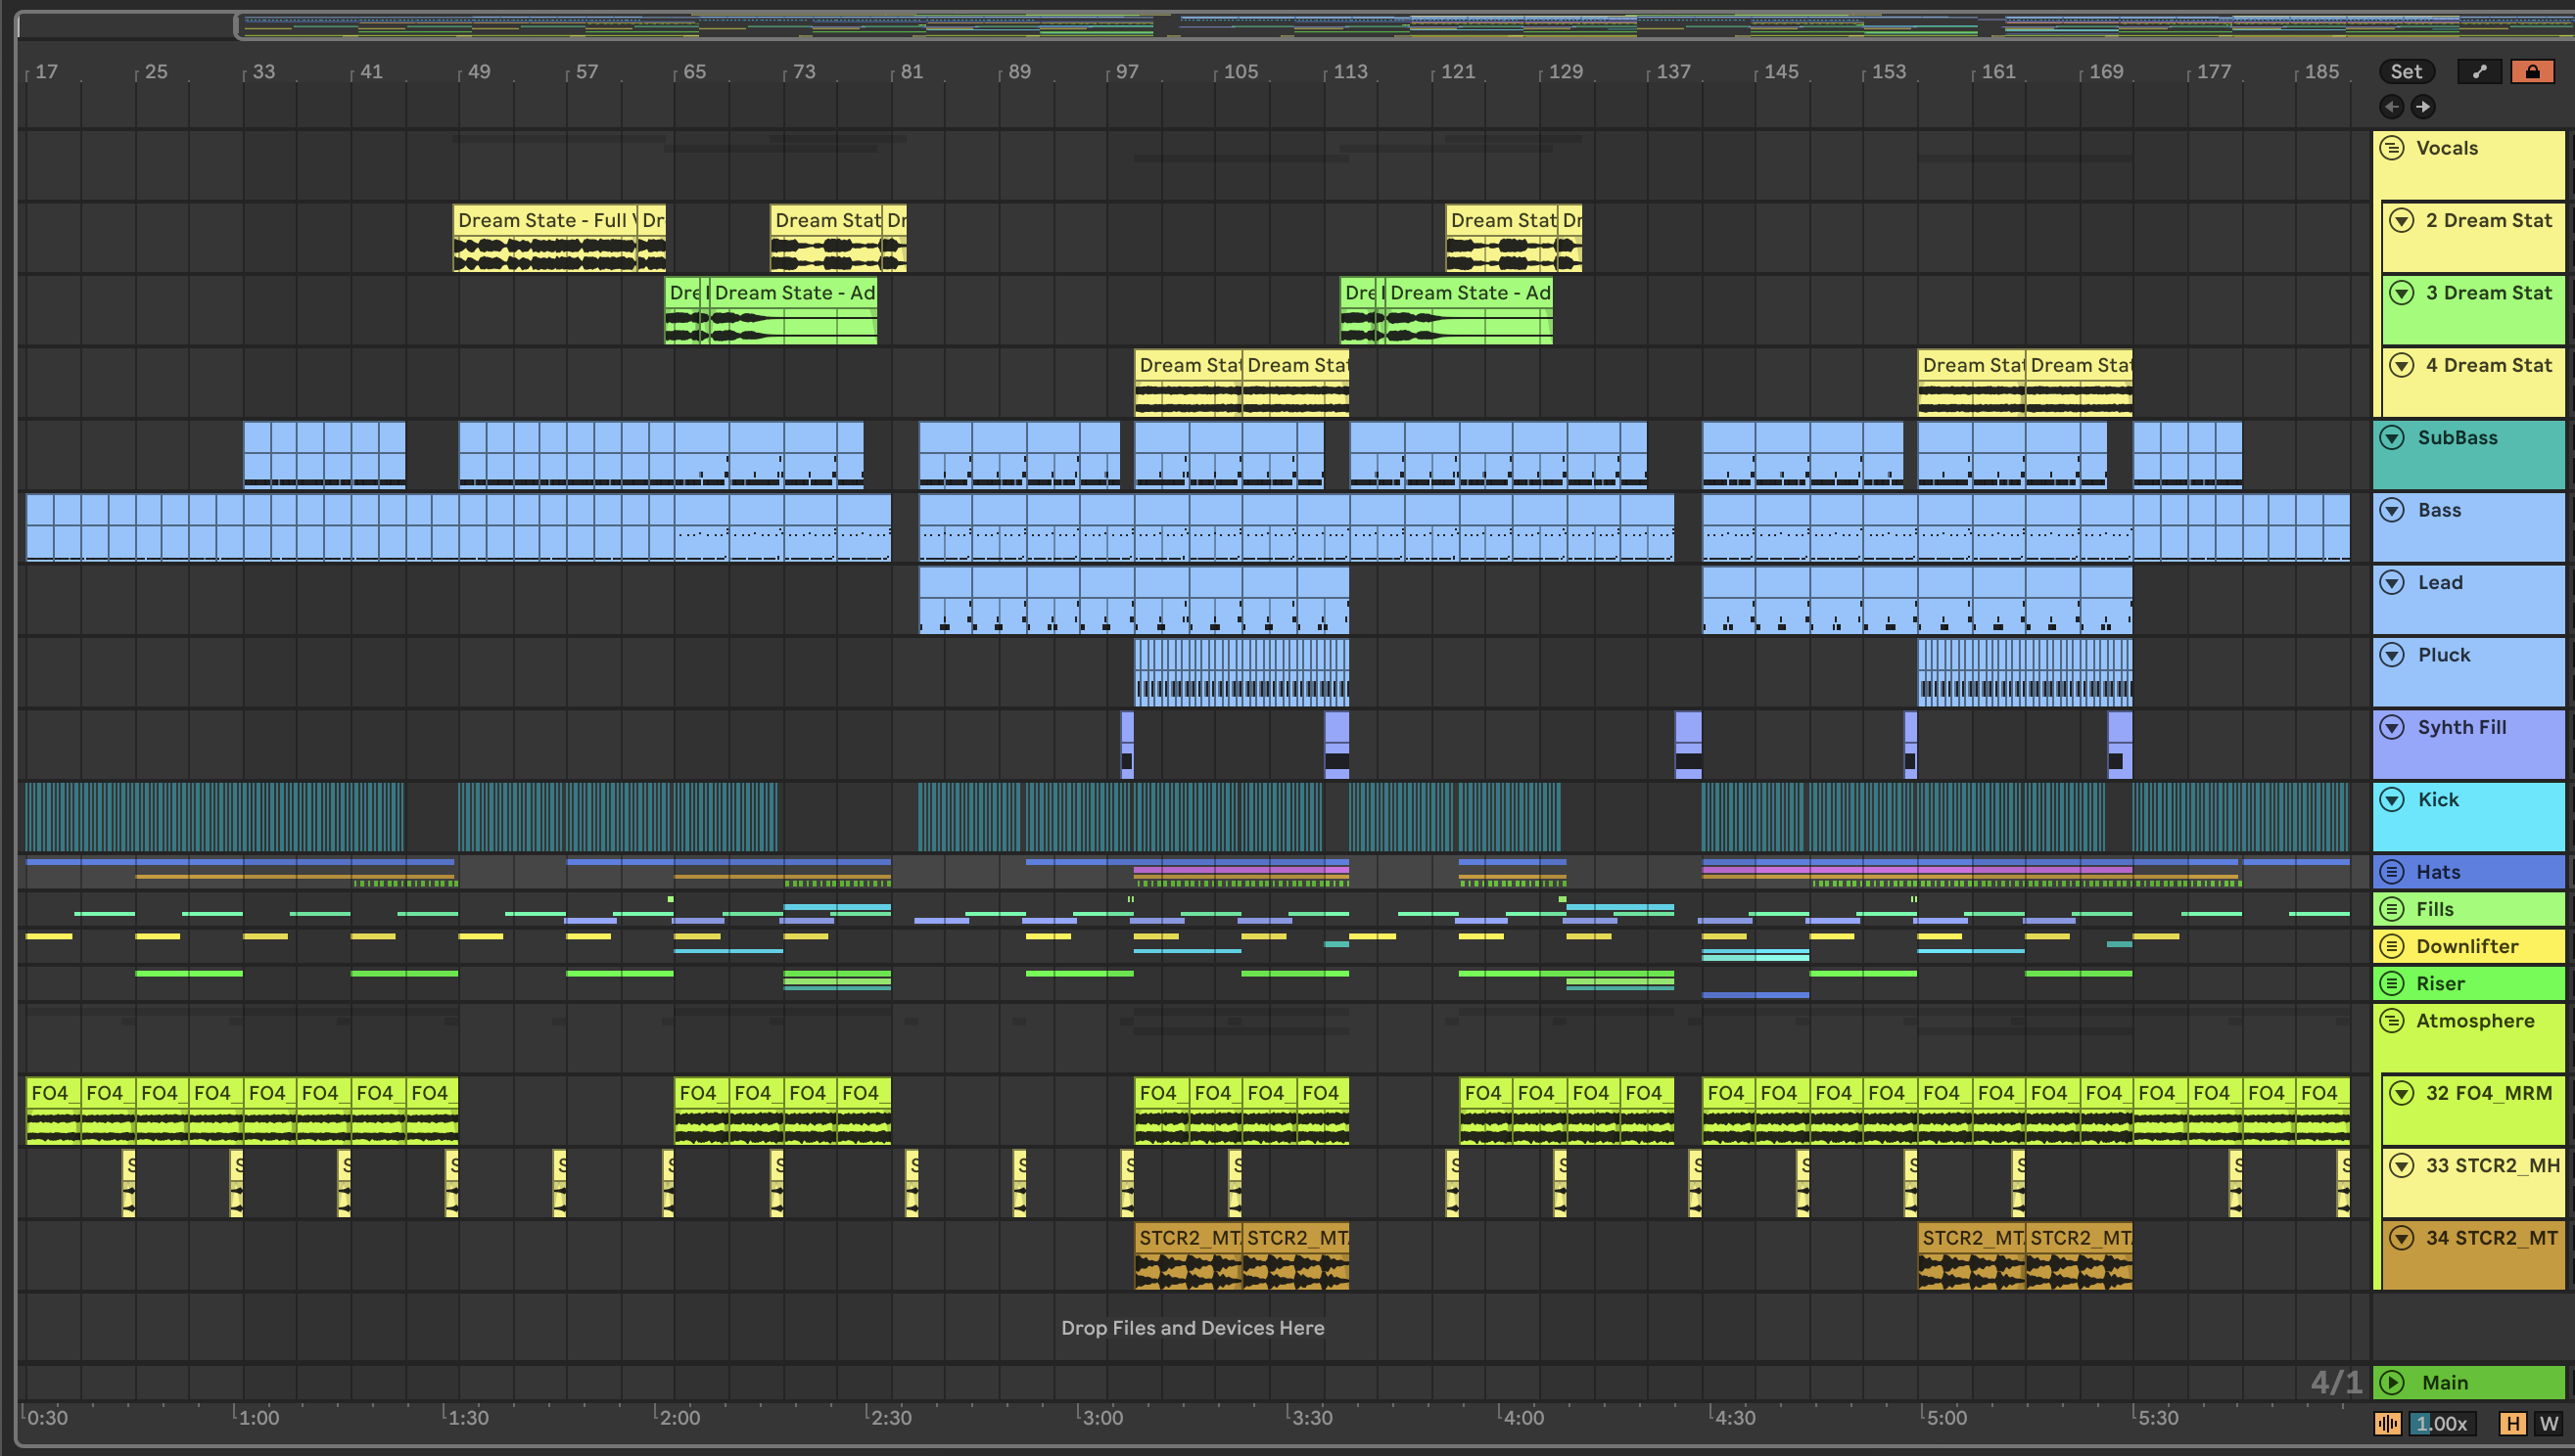2575x1456 pixels.
Task: Toggle the W optimize width button
Action: pos(2548,1424)
